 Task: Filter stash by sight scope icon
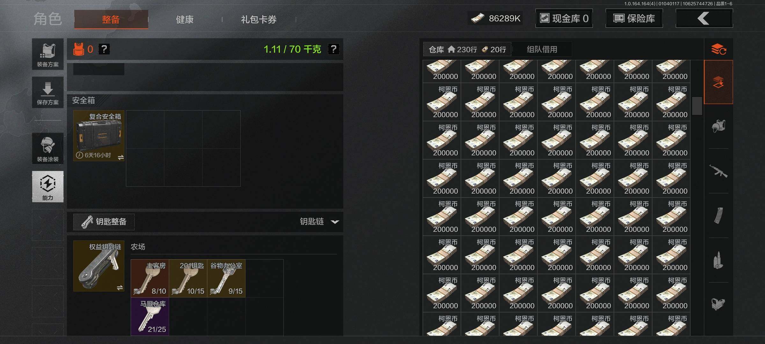[718, 304]
